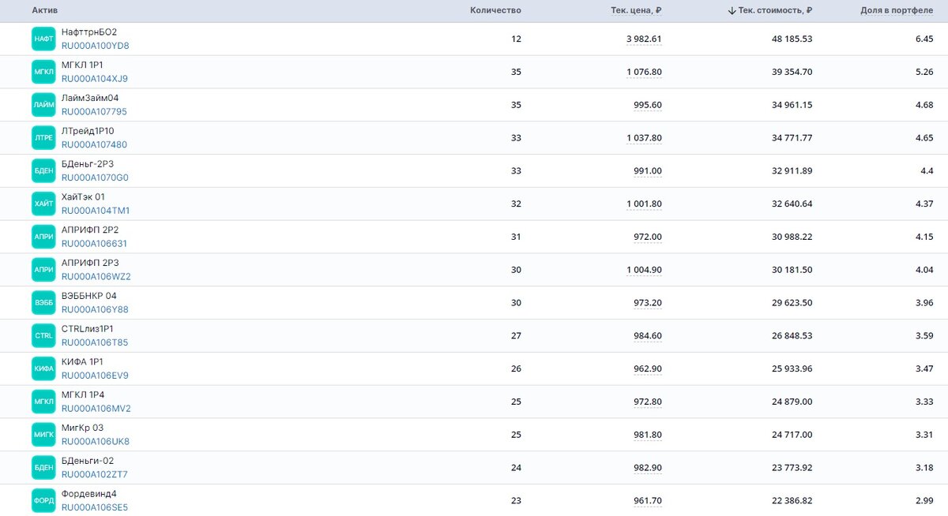948x516 pixels.
Task: Select asset name НафттрнБО2
Action: (x=89, y=32)
